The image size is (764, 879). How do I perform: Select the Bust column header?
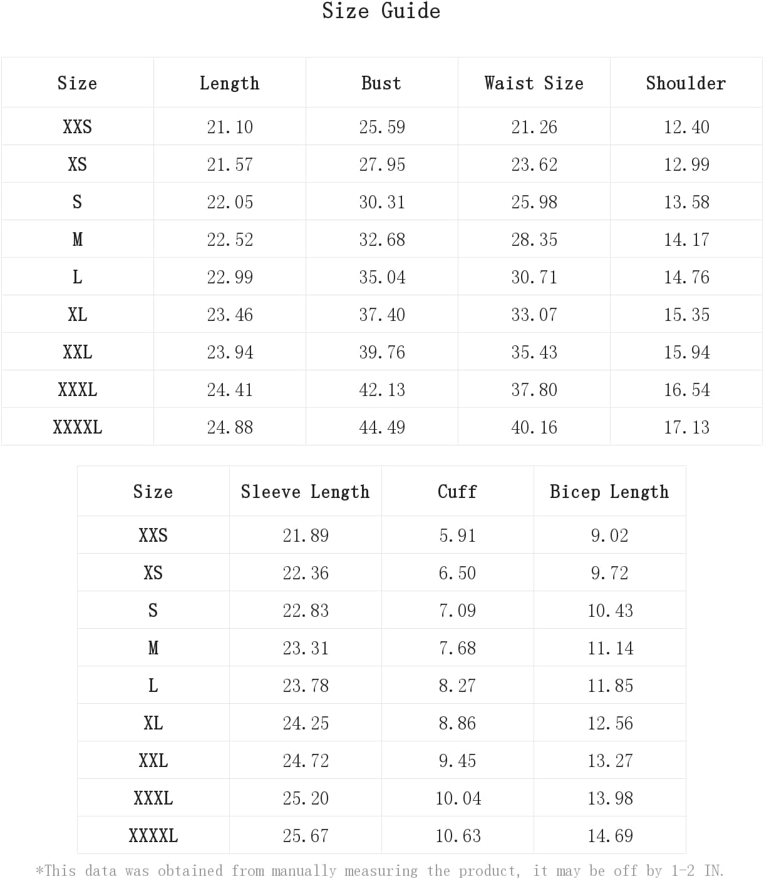tap(381, 83)
